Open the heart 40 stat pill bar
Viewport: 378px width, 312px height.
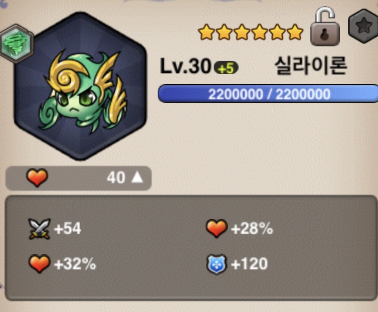click(79, 178)
